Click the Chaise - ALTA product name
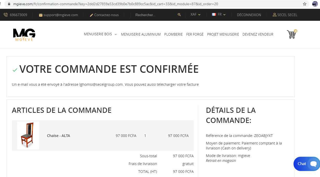Image resolution: width=320 pixels, height=177 pixels. [x=58, y=136]
